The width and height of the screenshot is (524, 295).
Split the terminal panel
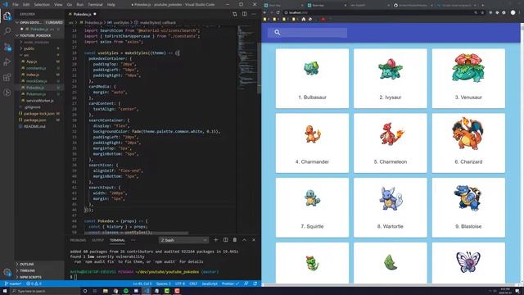pyautogui.click(x=226, y=240)
